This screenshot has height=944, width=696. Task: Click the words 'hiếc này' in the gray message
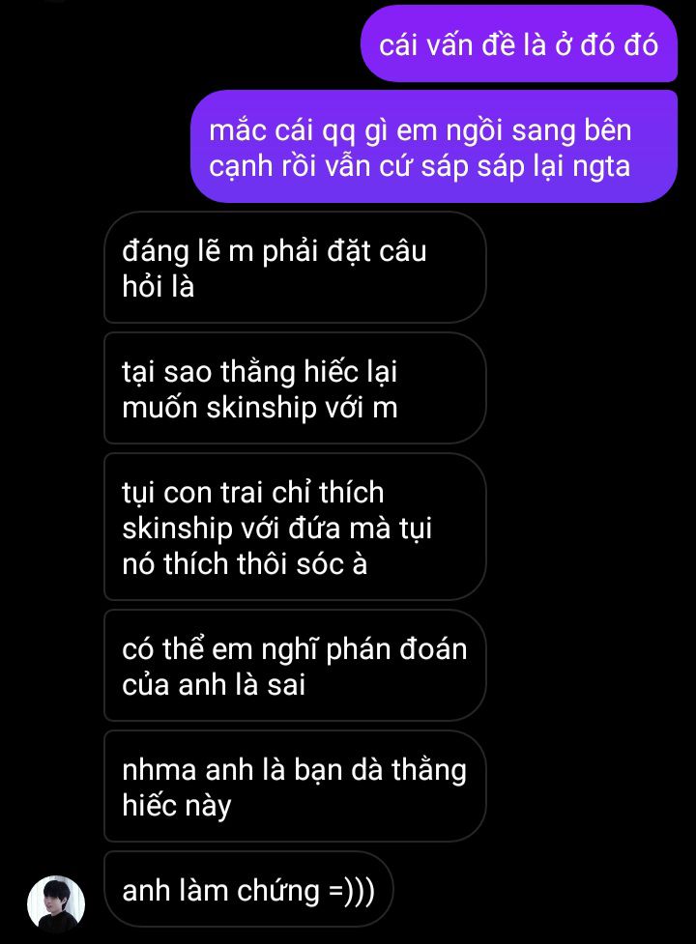(x=176, y=807)
